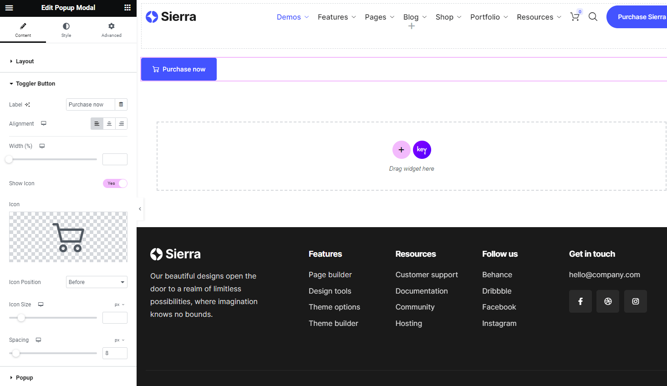Click responsive device icon beside Icon Size
The height and width of the screenshot is (386, 667).
pos(41,305)
